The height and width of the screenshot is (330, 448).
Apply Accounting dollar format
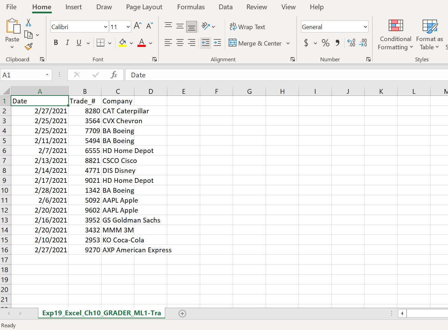pos(306,43)
